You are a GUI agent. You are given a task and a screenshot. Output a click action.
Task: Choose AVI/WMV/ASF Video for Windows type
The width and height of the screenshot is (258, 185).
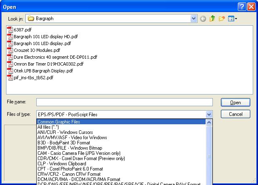(121, 138)
